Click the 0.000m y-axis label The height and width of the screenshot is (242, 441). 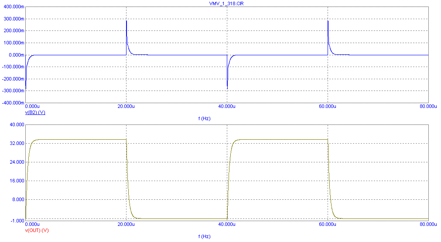(16, 55)
